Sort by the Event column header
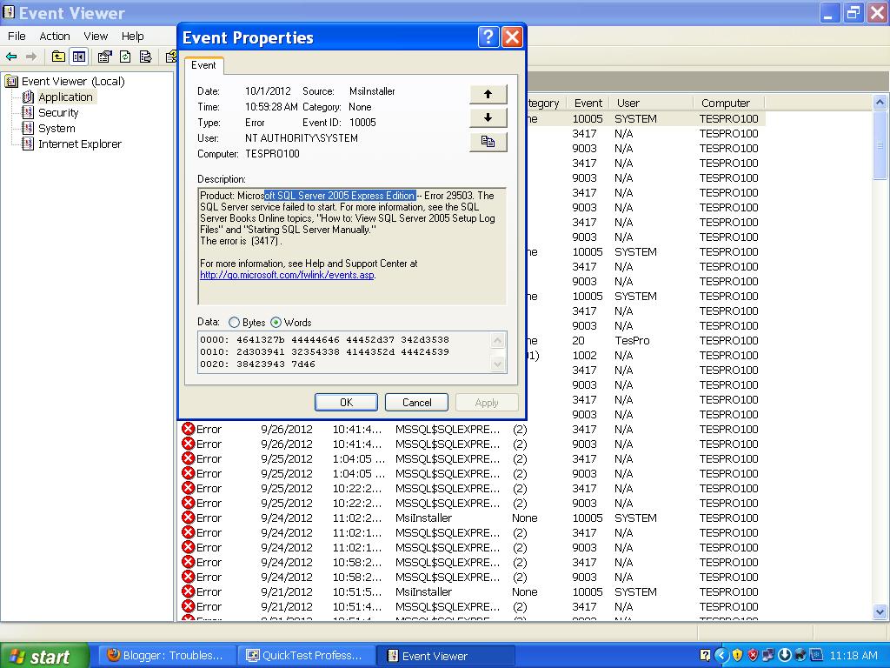The height and width of the screenshot is (668, 890). pyautogui.click(x=588, y=103)
